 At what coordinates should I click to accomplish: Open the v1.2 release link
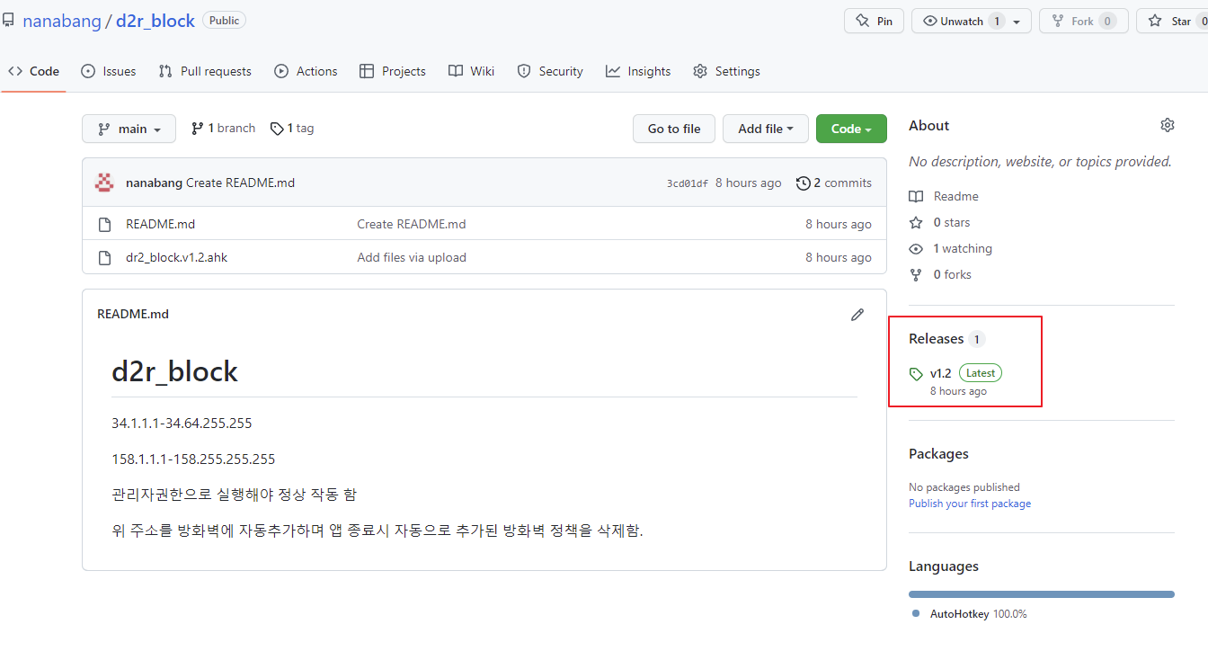point(940,373)
